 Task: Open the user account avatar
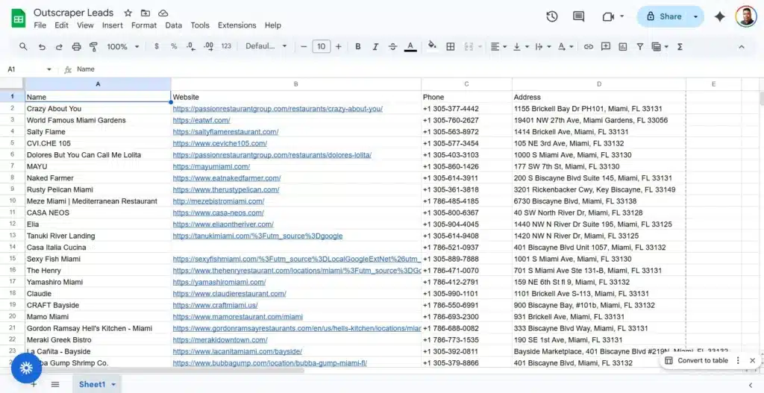coord(746,16)
